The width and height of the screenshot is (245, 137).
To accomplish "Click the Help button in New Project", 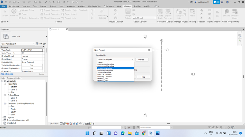I will pyautogui.click(x=143, y=77).
